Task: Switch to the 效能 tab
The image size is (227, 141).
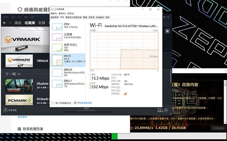Action: 62,17
